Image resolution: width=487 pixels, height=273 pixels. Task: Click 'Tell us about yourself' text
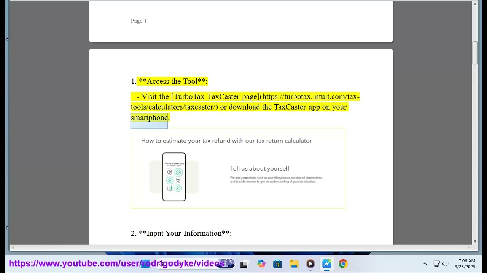259,168
